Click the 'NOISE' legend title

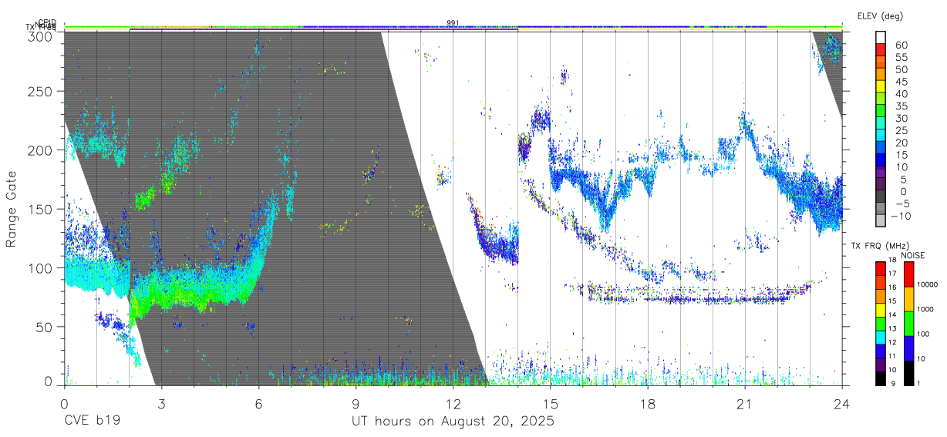(x=913, y=255)
